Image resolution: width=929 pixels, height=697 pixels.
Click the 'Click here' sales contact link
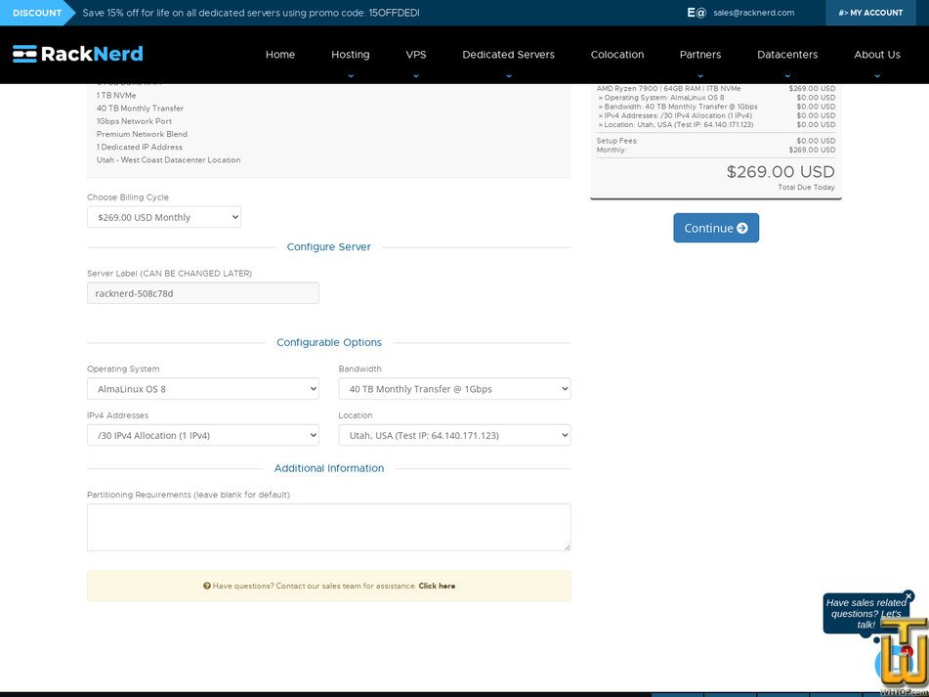[437, 586]
